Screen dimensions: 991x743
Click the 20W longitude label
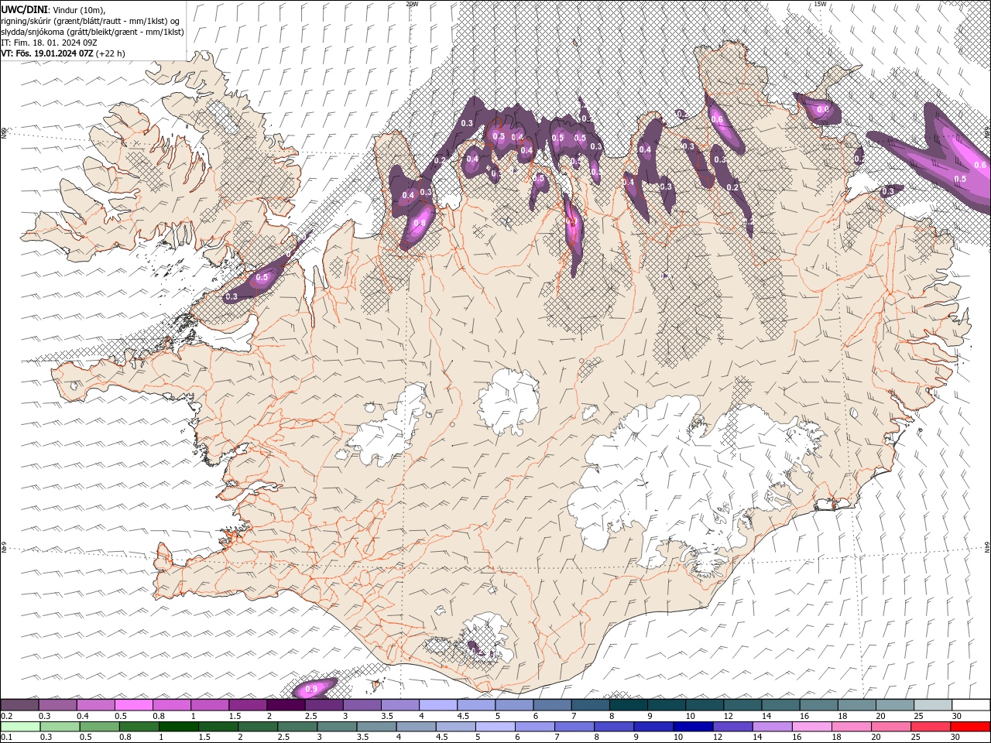[x=412, y=3]
